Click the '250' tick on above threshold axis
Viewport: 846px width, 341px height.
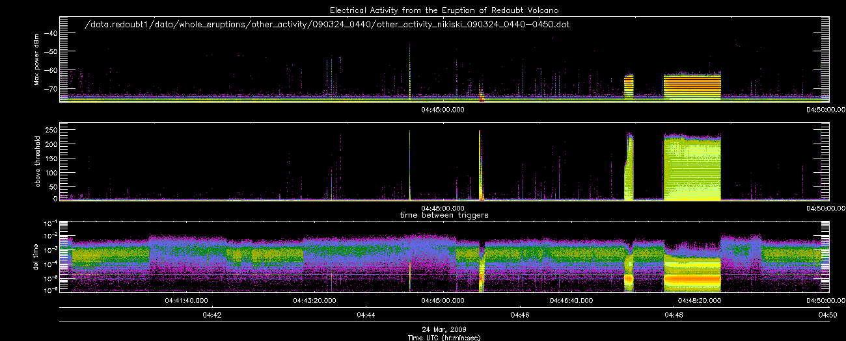(51, 130)
